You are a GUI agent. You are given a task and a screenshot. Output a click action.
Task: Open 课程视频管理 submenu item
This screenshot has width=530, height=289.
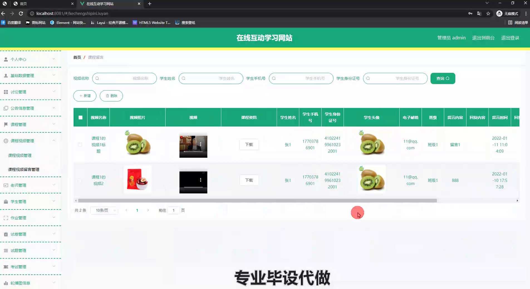click(x=20, y=155)
